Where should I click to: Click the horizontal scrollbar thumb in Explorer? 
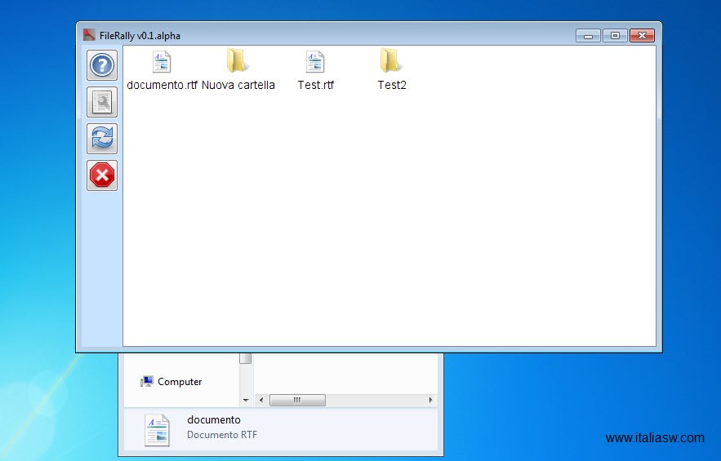tap(297, 400)
